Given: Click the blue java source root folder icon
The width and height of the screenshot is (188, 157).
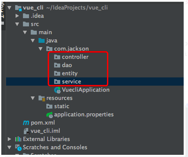Looking at the screenshot, I should (42, 41).
